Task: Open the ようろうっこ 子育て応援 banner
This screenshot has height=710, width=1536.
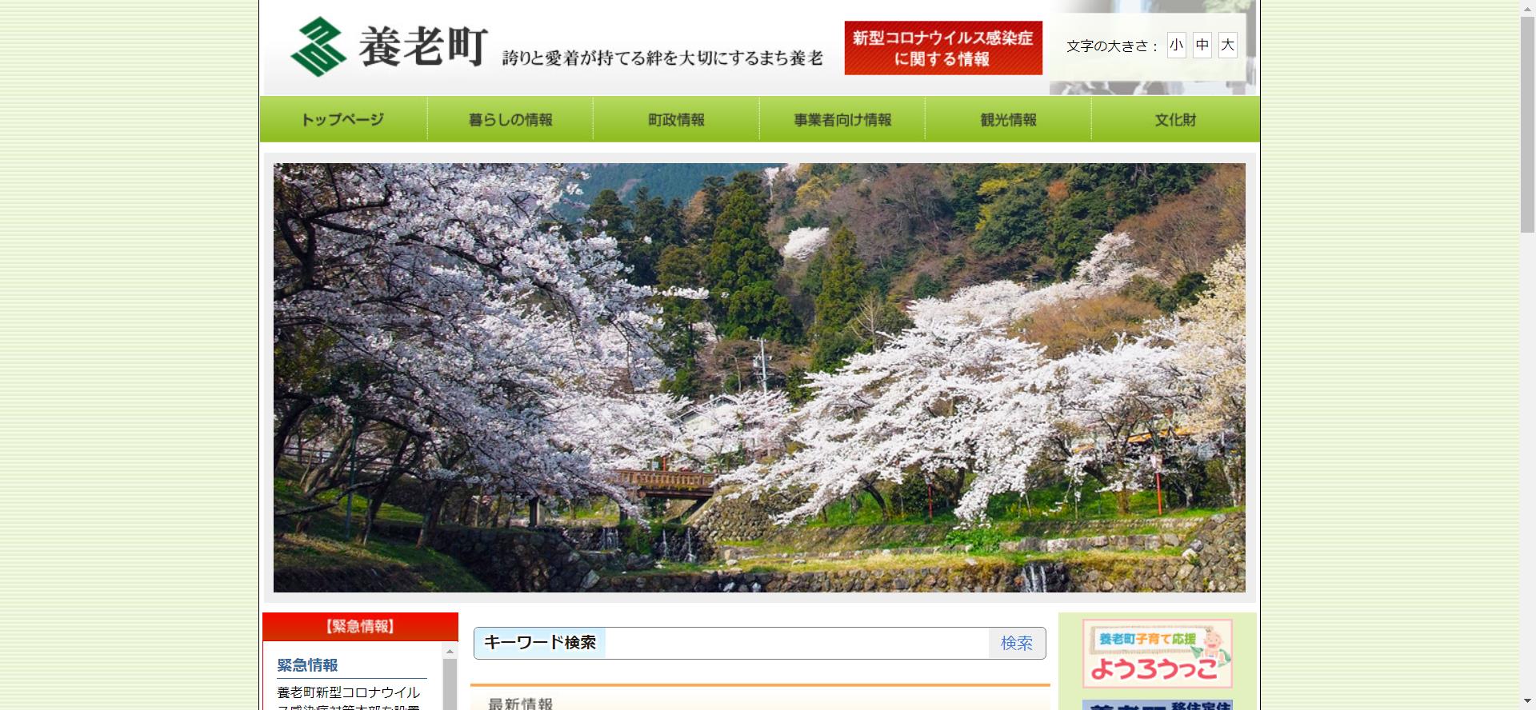Action: click(x=1157, y=653)
